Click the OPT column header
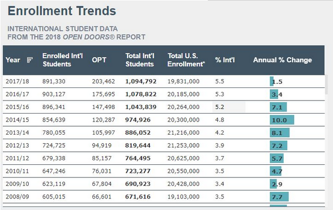Viewport: 333px width, 210px height. [x=99, y=60]
